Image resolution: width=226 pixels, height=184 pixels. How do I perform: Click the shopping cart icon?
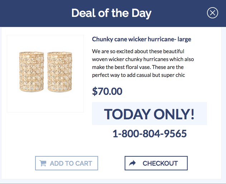point(43,163)
